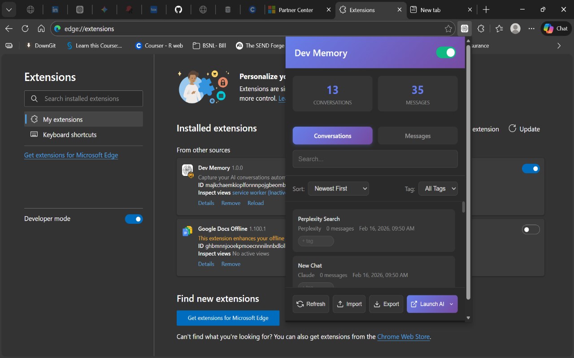This screenshot has height=358, width=574.
Task: Switch to the Messages tab in popup
Action: (418, 136)
